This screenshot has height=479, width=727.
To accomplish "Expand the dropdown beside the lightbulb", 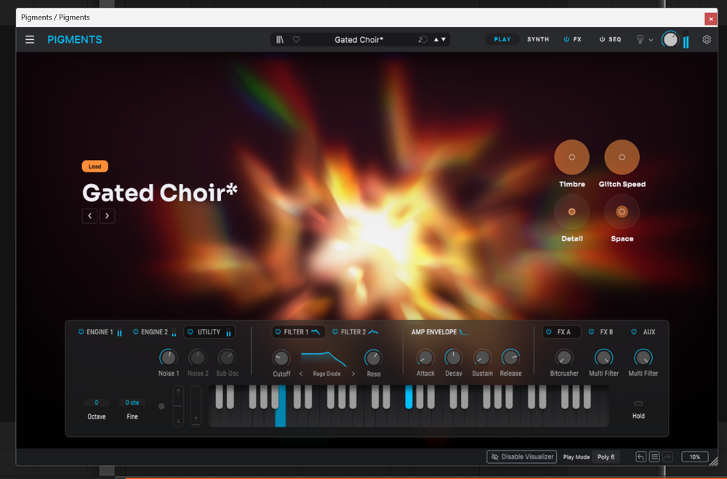I will click(x=651, y=40).
